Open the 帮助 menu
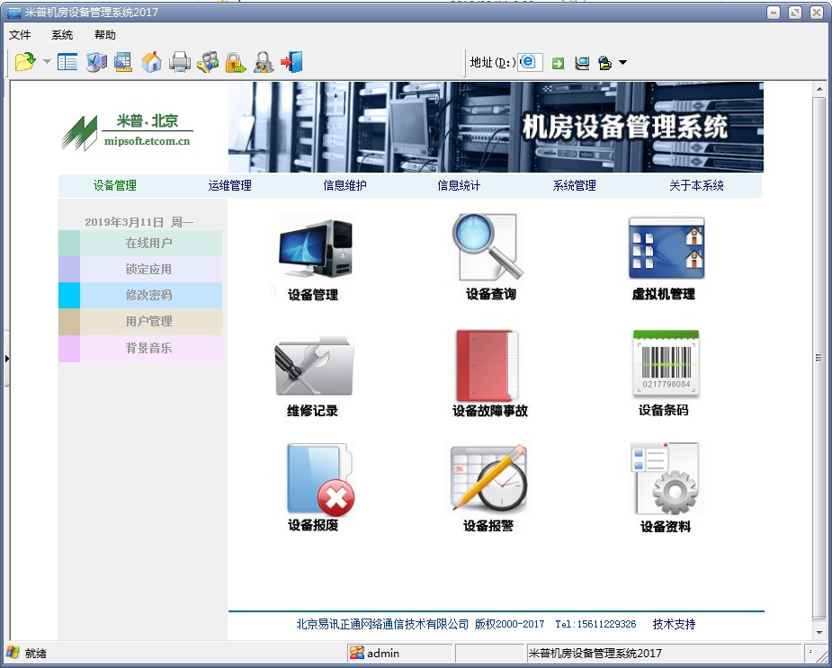 pyautogui.click(x=105, y=35)
